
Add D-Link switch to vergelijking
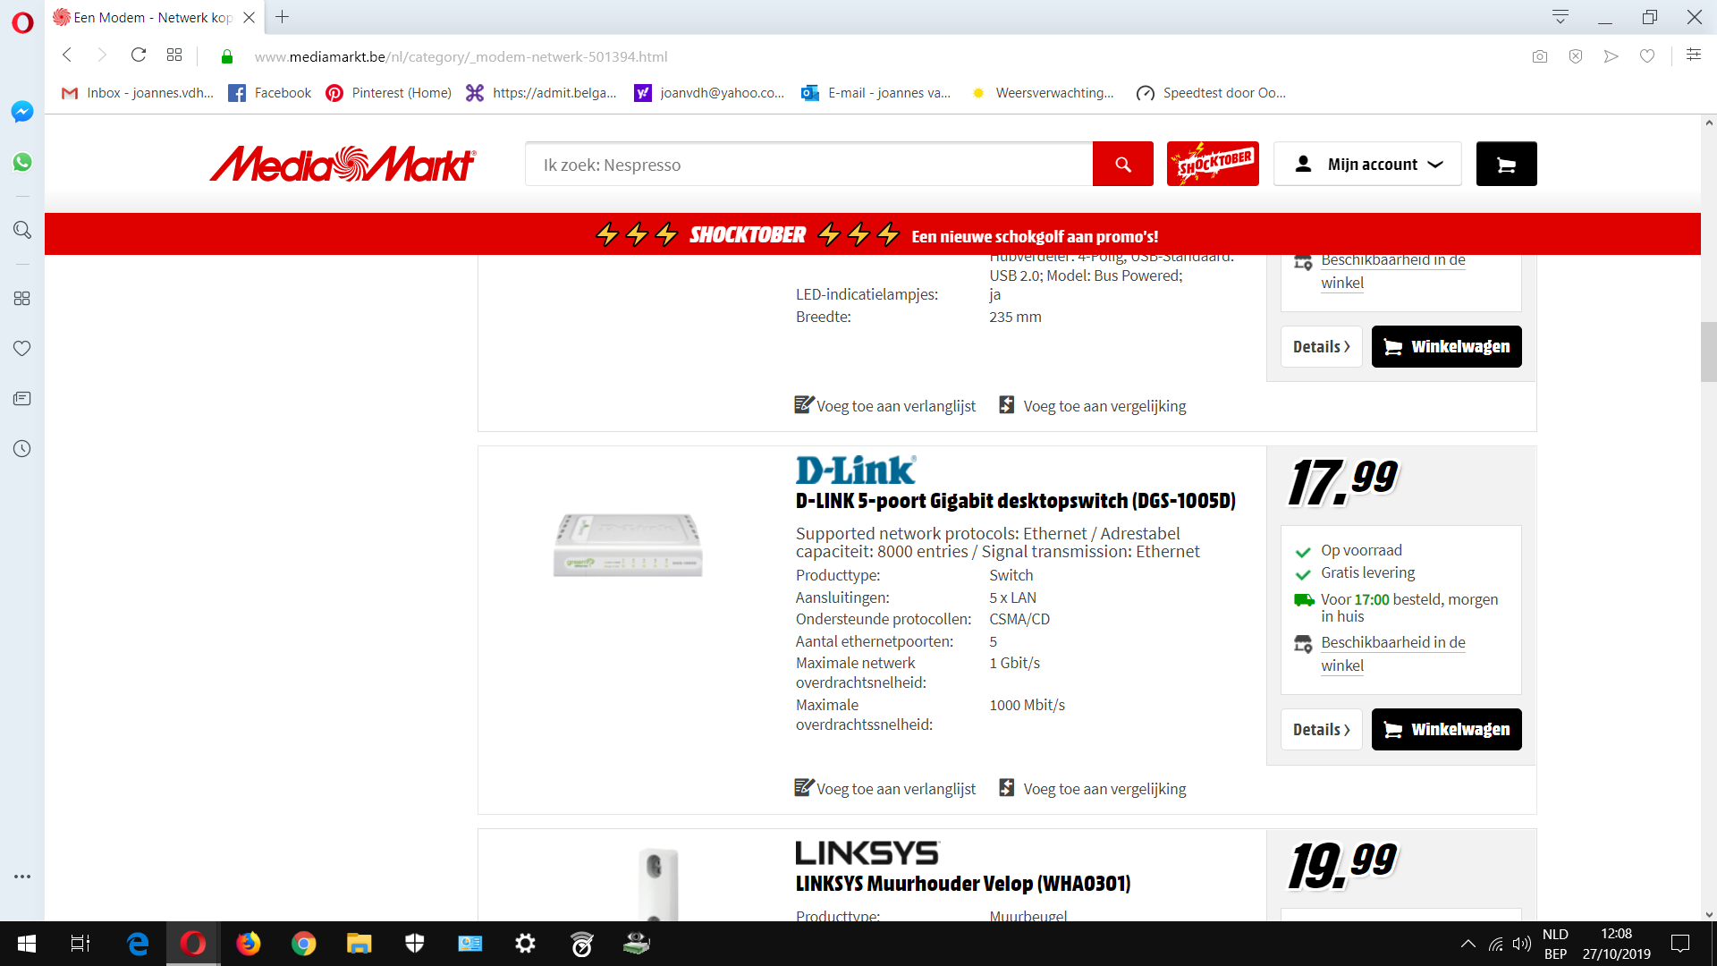1093,789
